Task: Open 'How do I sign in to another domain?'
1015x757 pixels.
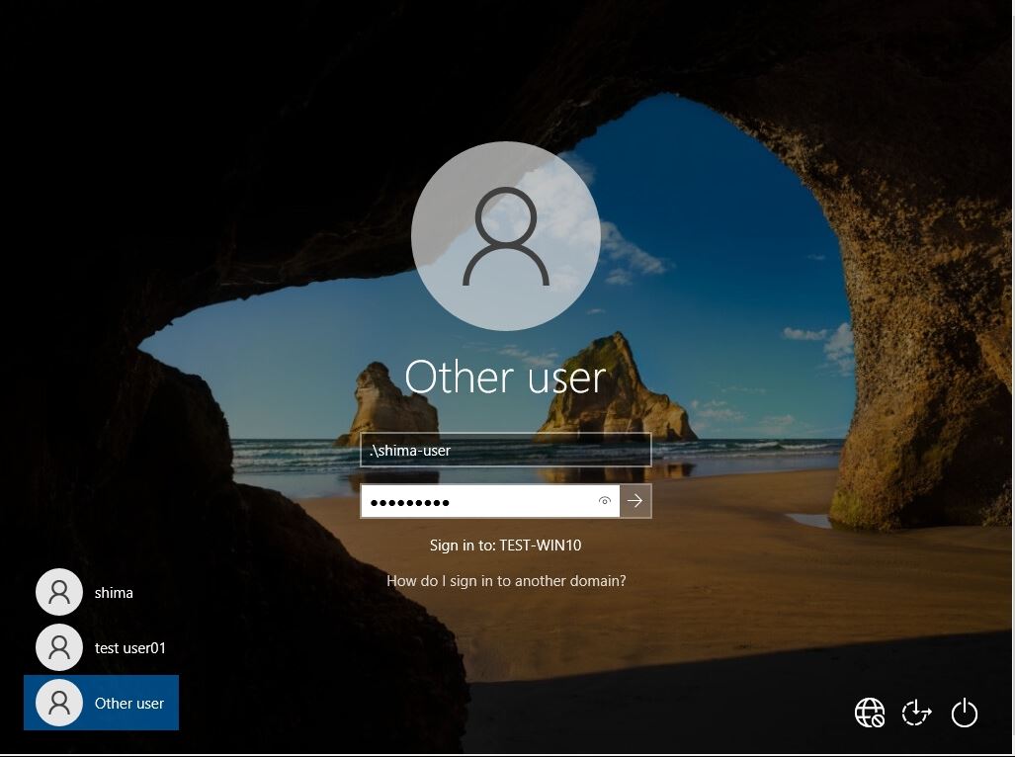Action: (506, 581)
